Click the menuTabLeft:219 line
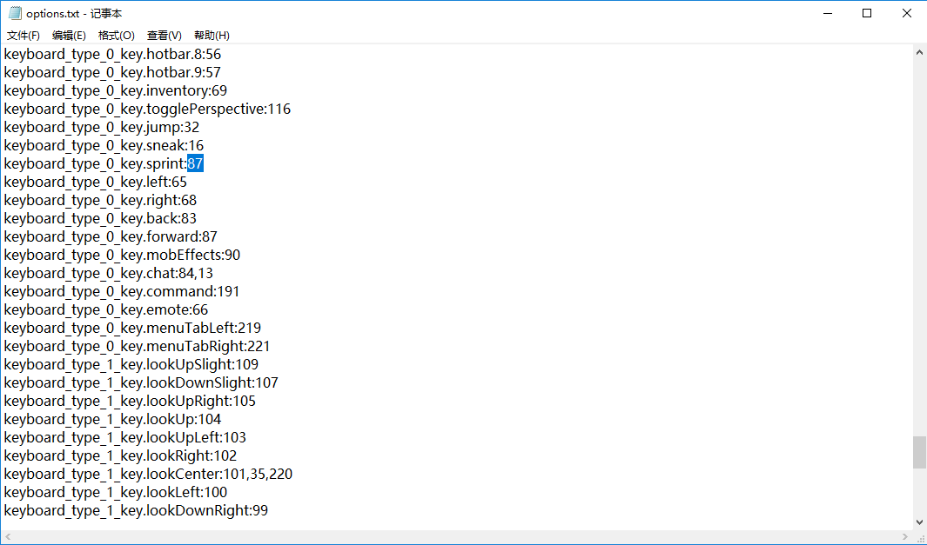The width and height of the screenshot is (927, 545). tap(132, 329)
